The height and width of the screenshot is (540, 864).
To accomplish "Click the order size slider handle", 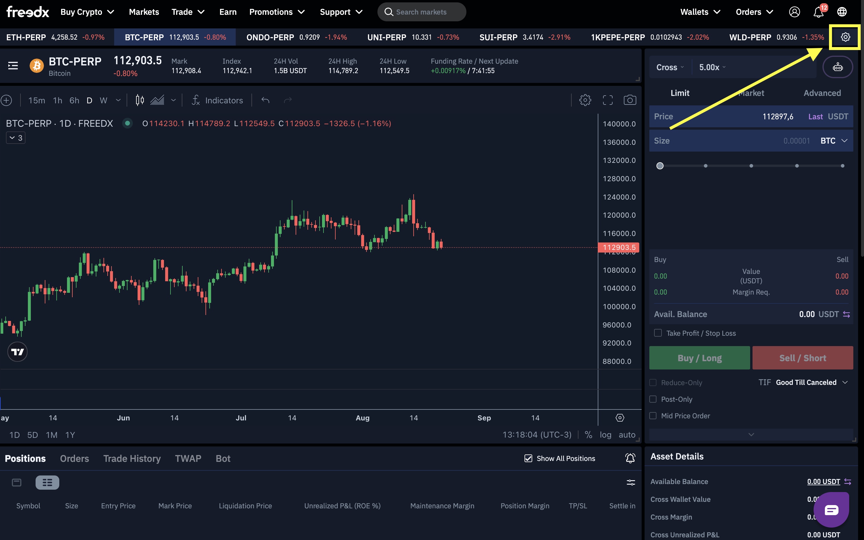I will (x=660, y=166).
